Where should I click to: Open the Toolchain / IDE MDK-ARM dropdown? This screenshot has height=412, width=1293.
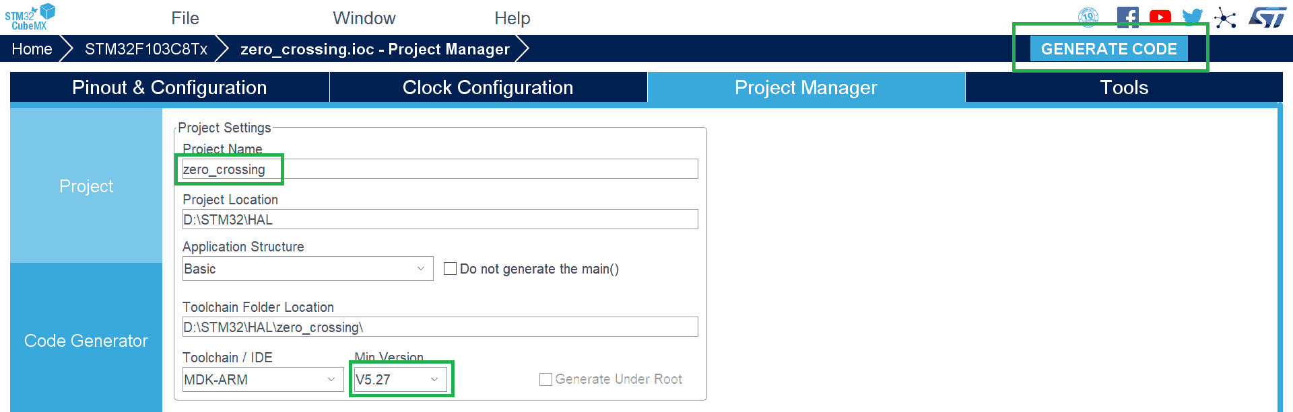tap(262, 380)
